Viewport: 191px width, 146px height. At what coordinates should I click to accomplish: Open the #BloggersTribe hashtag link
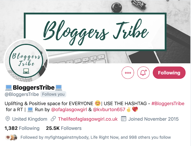(x=168, y=104)
